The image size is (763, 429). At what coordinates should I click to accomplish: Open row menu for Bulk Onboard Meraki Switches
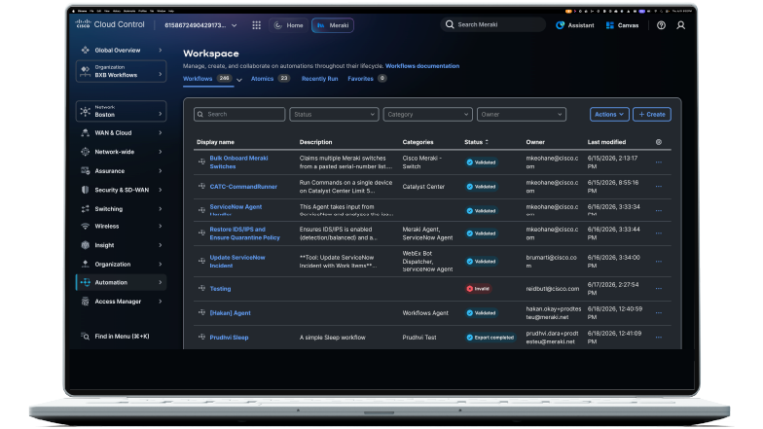658,162
